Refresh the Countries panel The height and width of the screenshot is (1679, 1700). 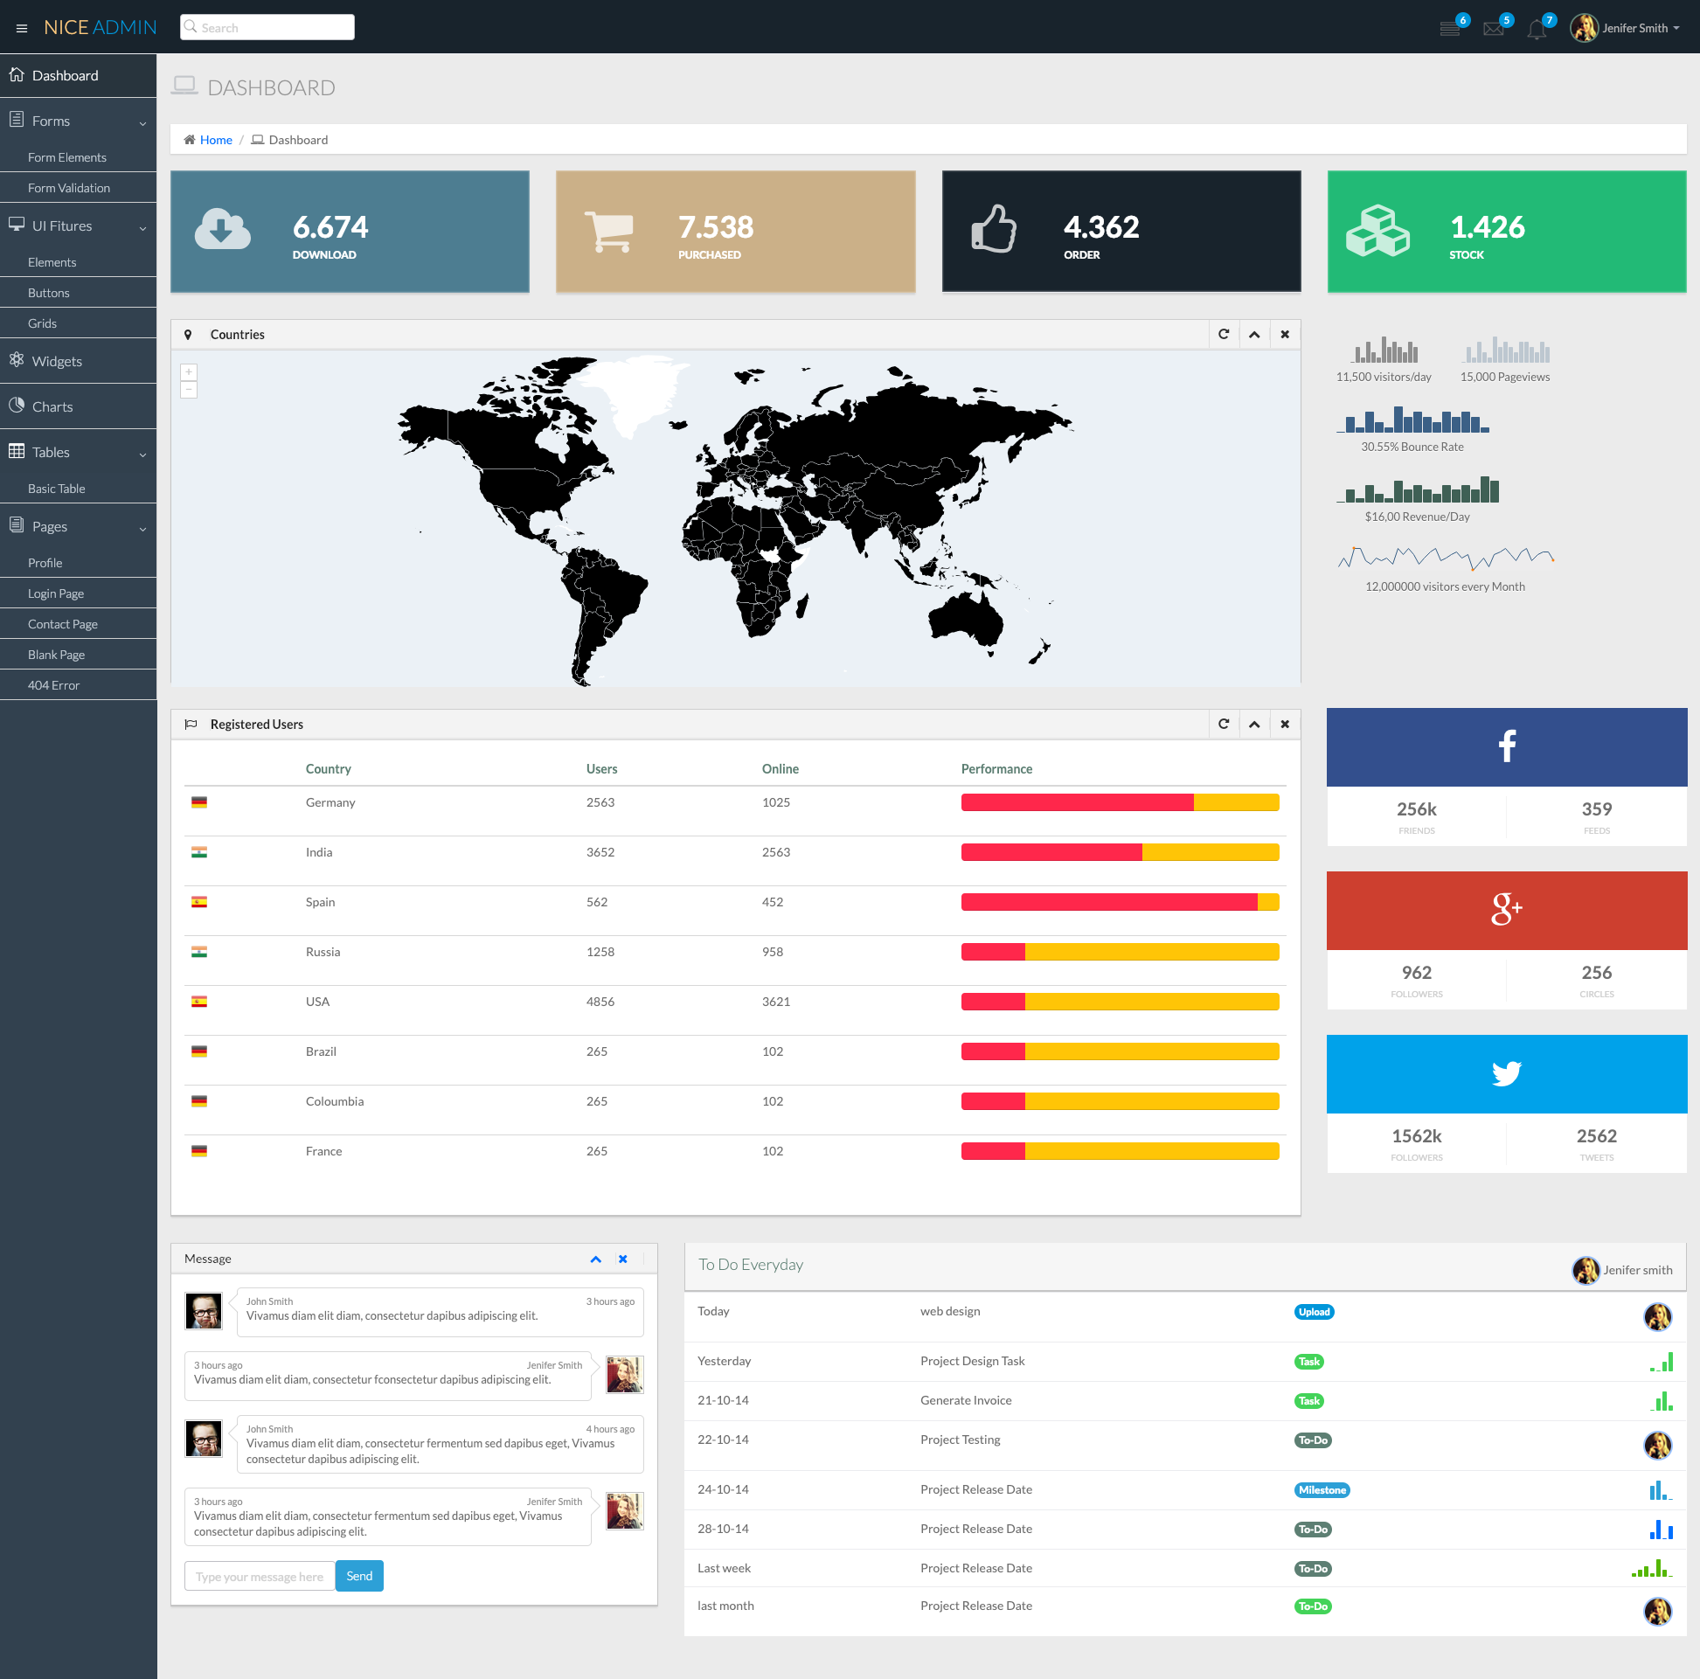(x=1223, y=335)
